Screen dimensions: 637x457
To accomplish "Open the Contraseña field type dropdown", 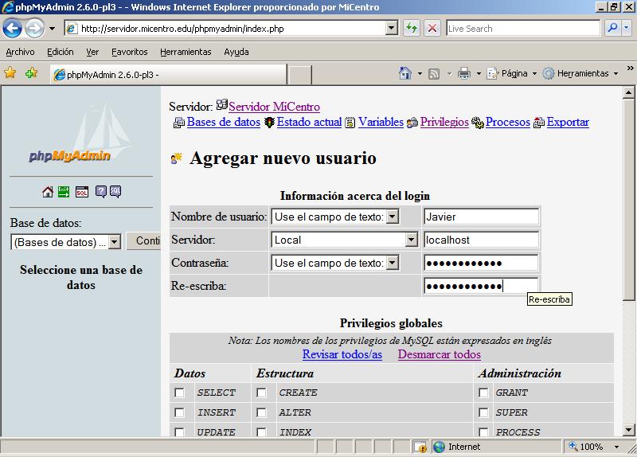I will (x=392, y=263).
